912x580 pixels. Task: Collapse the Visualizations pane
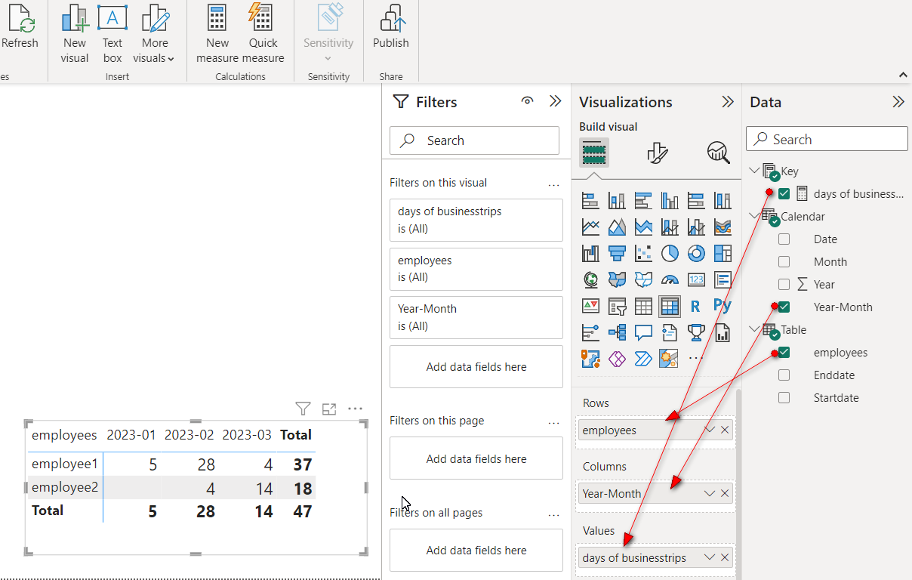coord(728,101)
